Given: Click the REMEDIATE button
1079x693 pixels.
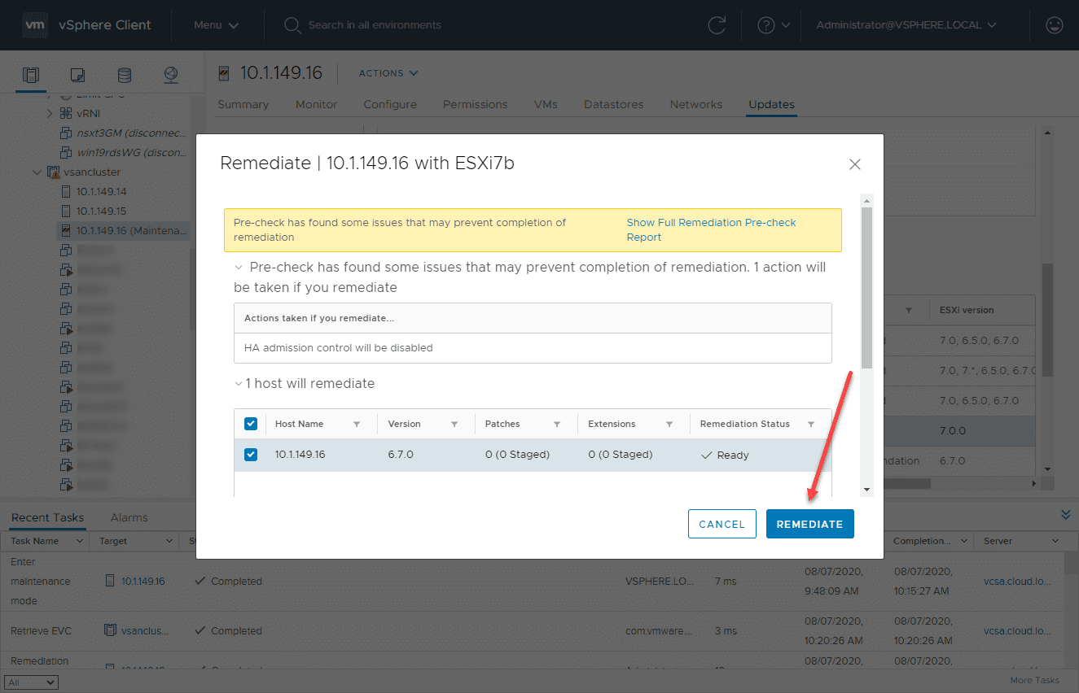Looking at the screenshot, I should coord(809,524).
